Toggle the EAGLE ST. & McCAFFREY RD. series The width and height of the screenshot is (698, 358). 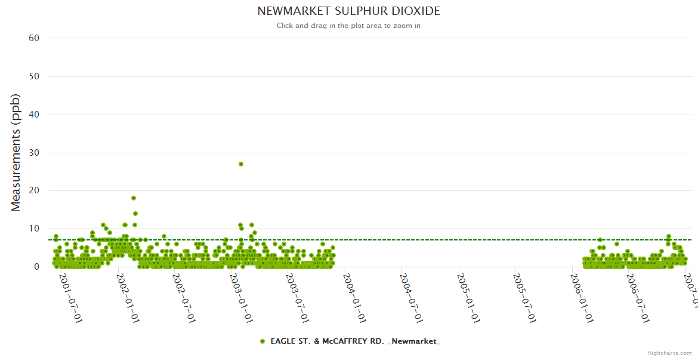(355, 341)
